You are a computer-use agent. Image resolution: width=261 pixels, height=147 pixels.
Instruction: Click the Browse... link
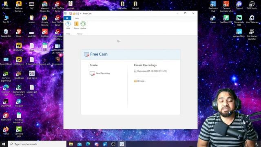140,81
